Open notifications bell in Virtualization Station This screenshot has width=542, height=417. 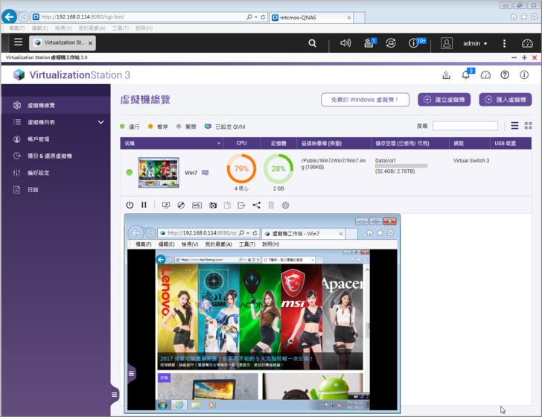(466, 74)
